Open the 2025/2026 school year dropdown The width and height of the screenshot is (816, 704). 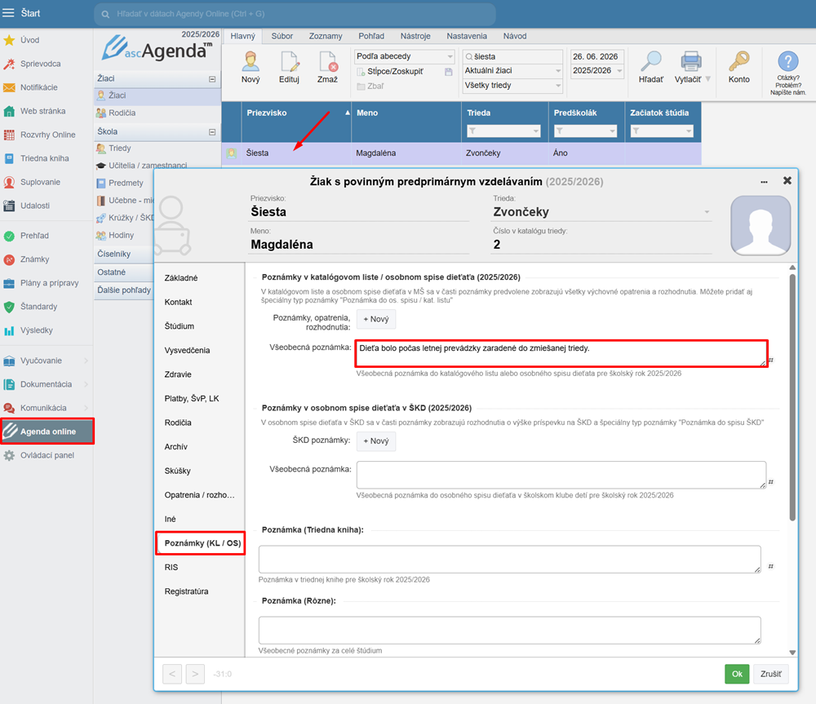pyautogui.click(x=597, y=71)
